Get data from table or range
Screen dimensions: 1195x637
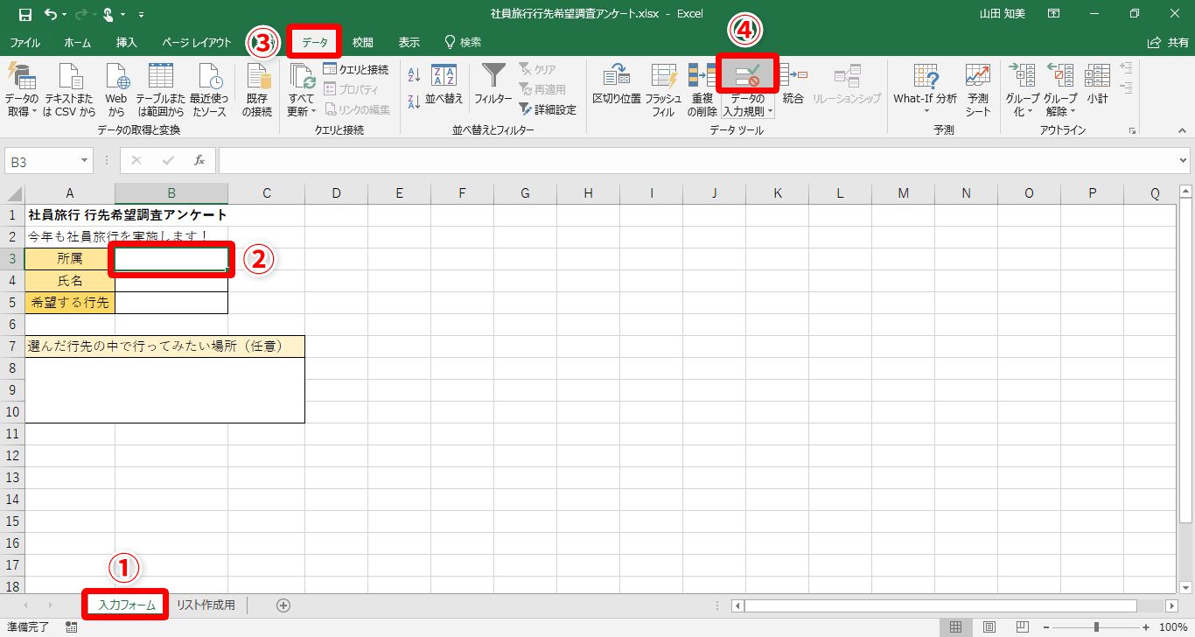tap(160, 90)
